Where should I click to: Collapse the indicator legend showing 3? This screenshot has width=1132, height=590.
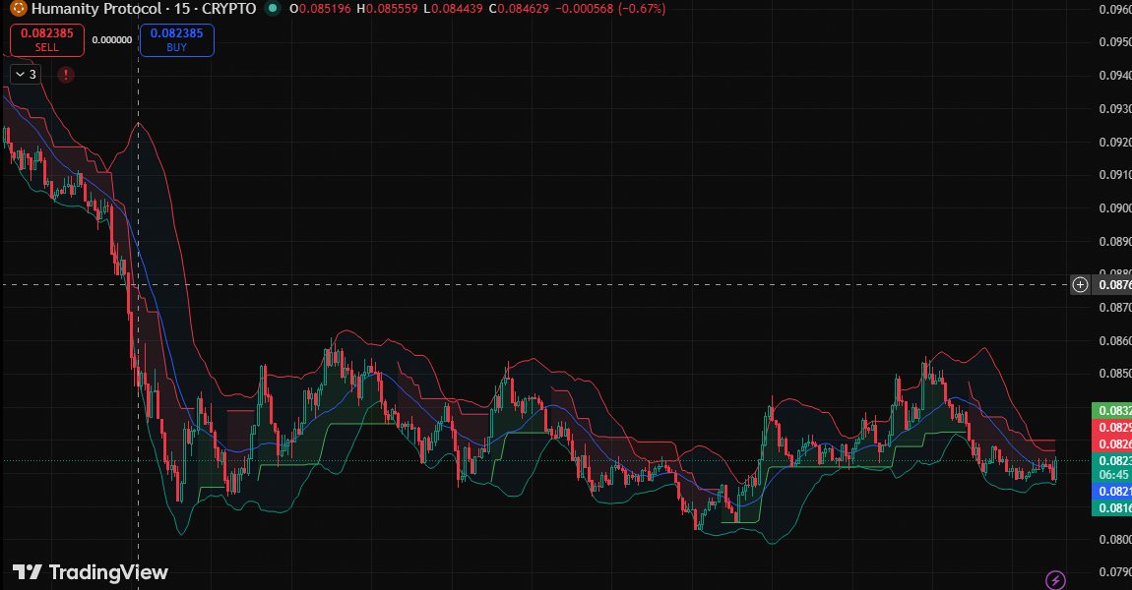(26, 75)
